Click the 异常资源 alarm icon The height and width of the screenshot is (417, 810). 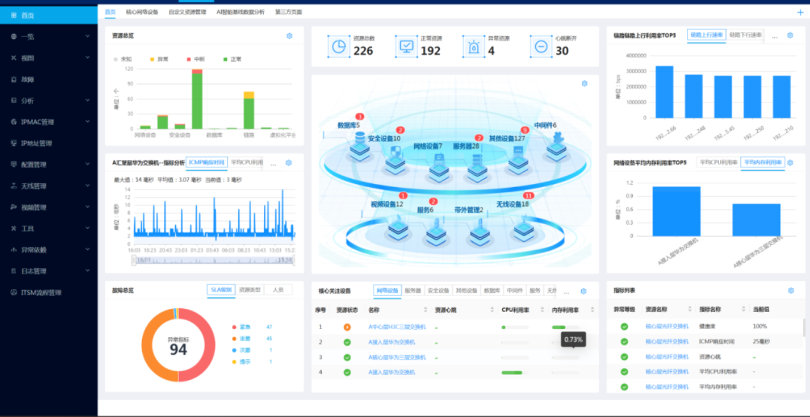pos(473,46)
